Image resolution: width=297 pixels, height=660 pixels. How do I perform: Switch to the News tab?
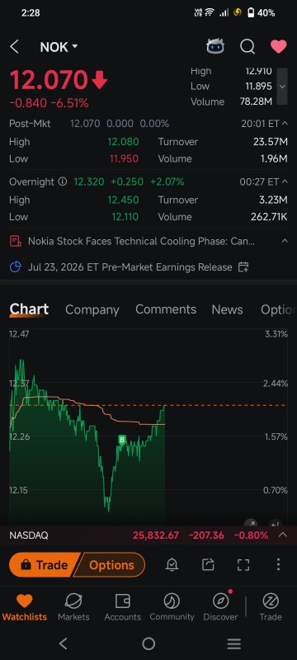[227, 309]
